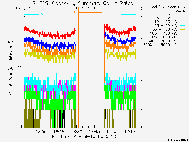Screen dimensions: 189x142
Task: Select the 100 - 300 keV legend label
Action: click(164, 33)
